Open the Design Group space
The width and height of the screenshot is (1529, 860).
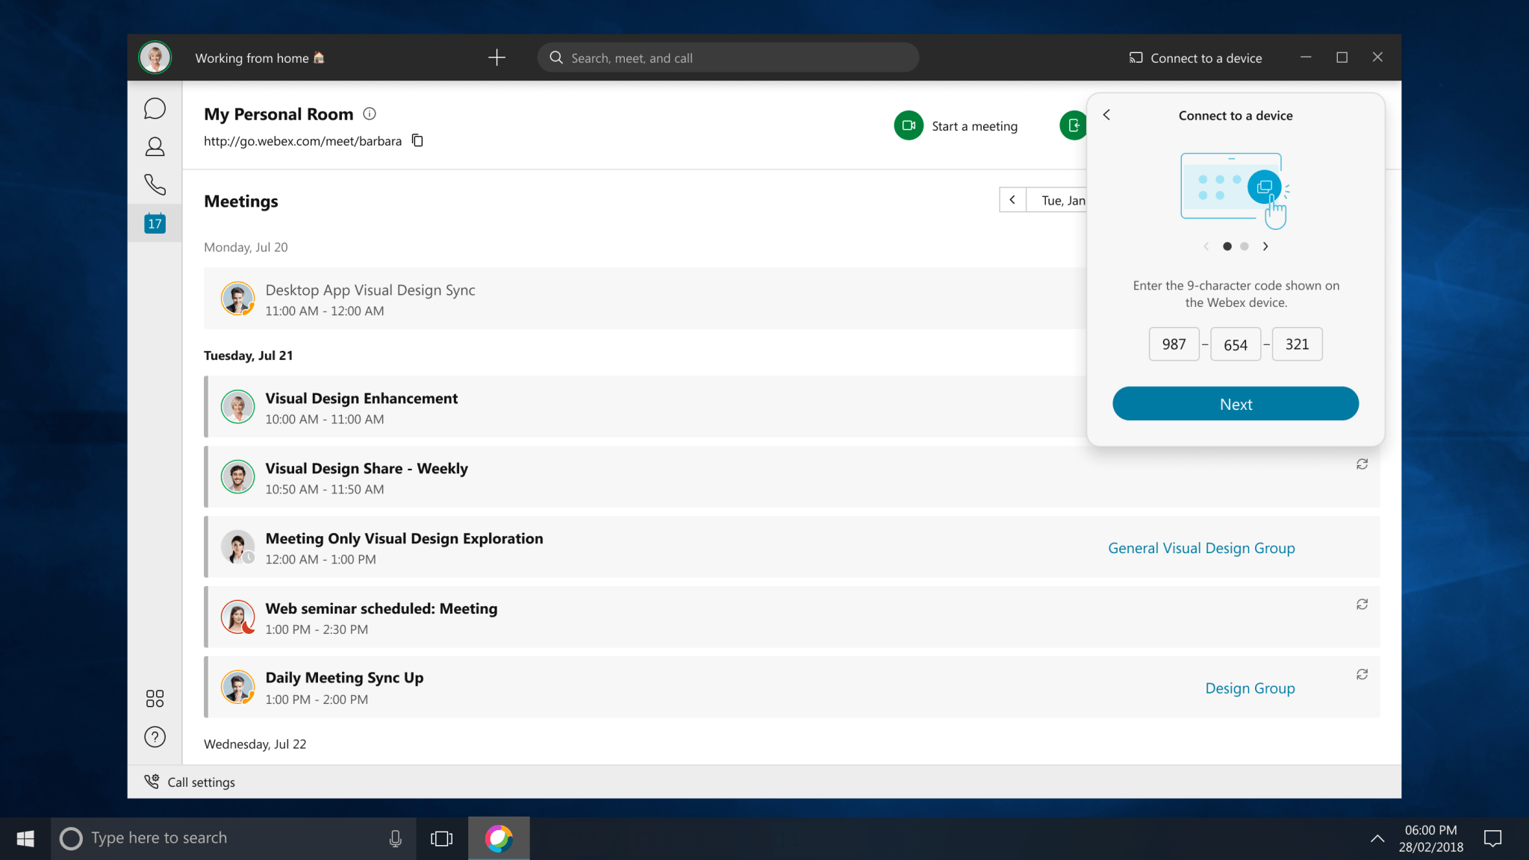[1250, 688]
